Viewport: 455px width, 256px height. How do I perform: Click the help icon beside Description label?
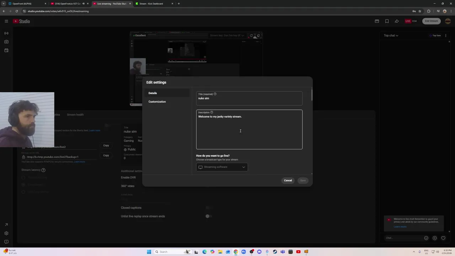click(x=212, y=112)
